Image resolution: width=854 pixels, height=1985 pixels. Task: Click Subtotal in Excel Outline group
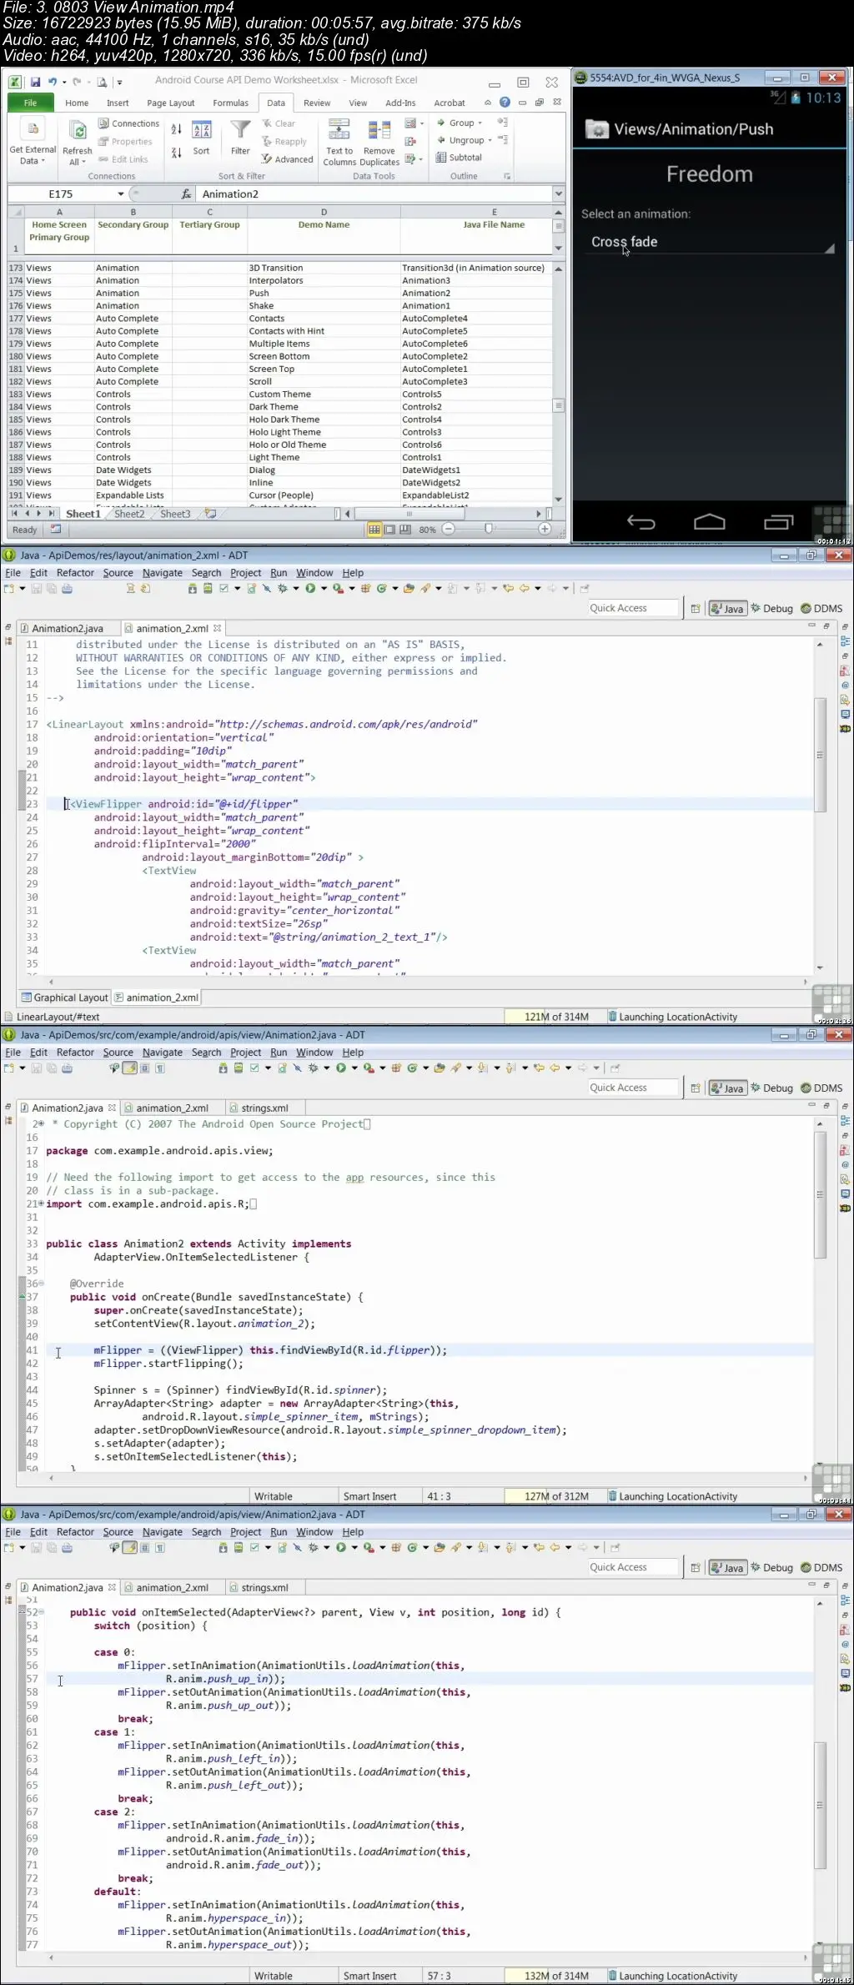tap(458, 158)
